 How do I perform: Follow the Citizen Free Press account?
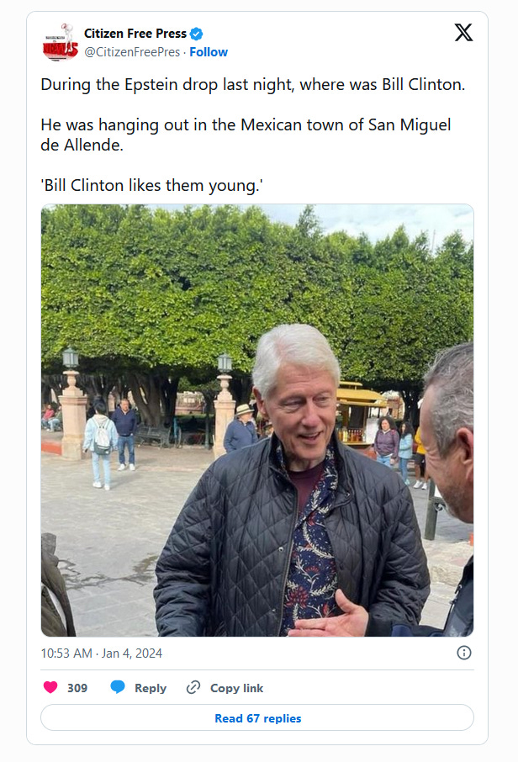pyautogui.click(x=209, y=52)
